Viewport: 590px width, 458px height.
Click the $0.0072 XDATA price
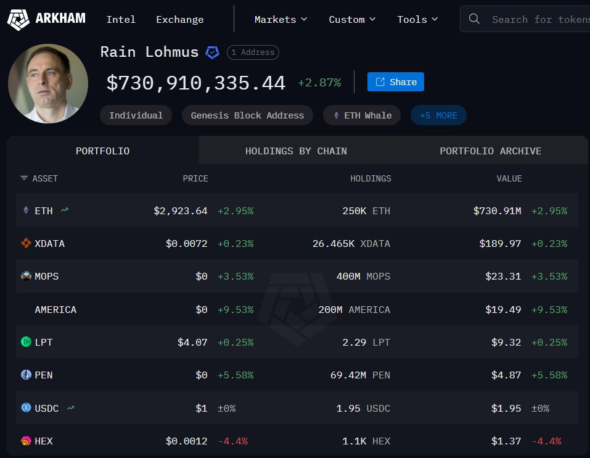[187, 243]
